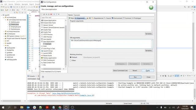Switch to the Main tab
This screenshot has width=196, height=110.
71,18
